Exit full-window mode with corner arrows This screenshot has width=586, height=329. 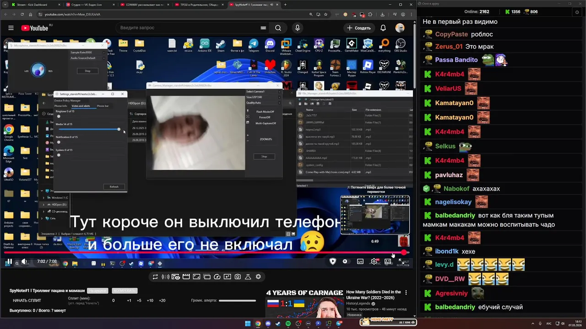[x=401, y=262]
